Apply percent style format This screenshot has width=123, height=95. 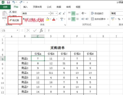tap(119, 19)
